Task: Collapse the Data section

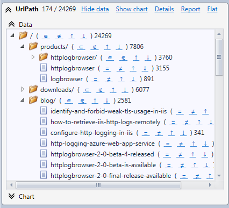Action: [11, 24]
